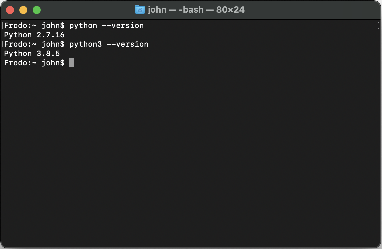Click the "Python 3.8.5" output line
Viewport: 382px width, 249px height.
(x=32, y=54)
